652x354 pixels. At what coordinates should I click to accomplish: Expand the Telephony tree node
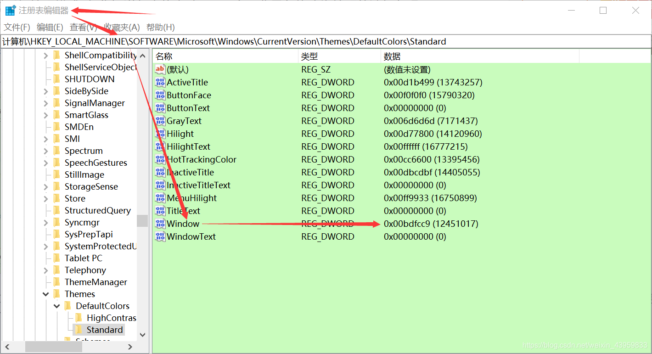[45, 270]
